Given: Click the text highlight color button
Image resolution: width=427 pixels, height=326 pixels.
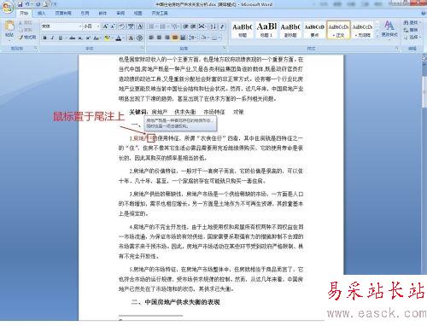Looking at the screenshot, I should pos(107,38).
